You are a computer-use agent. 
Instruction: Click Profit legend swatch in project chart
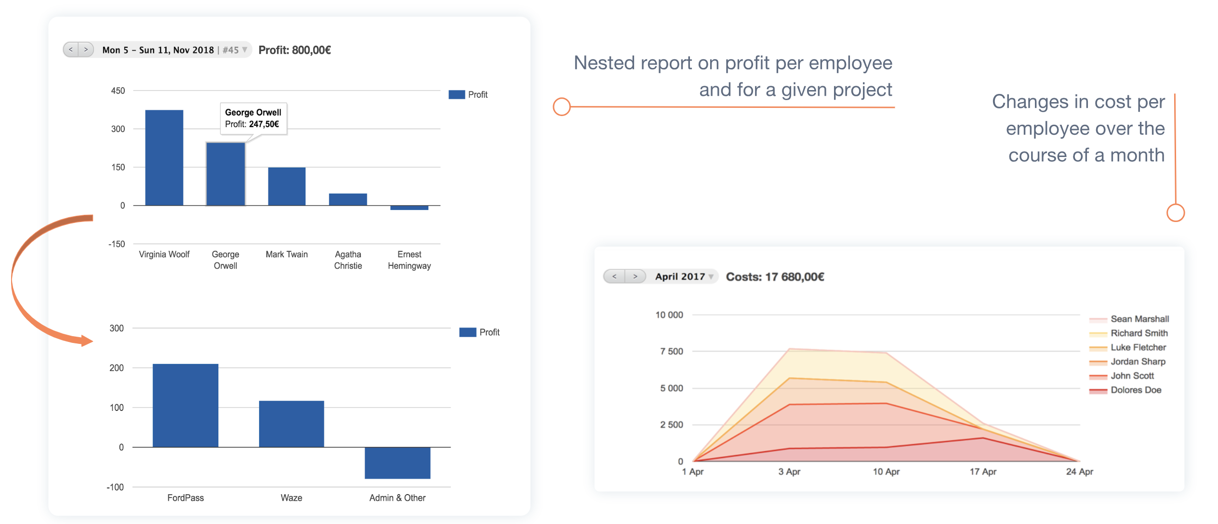click(x=468, y=332)
